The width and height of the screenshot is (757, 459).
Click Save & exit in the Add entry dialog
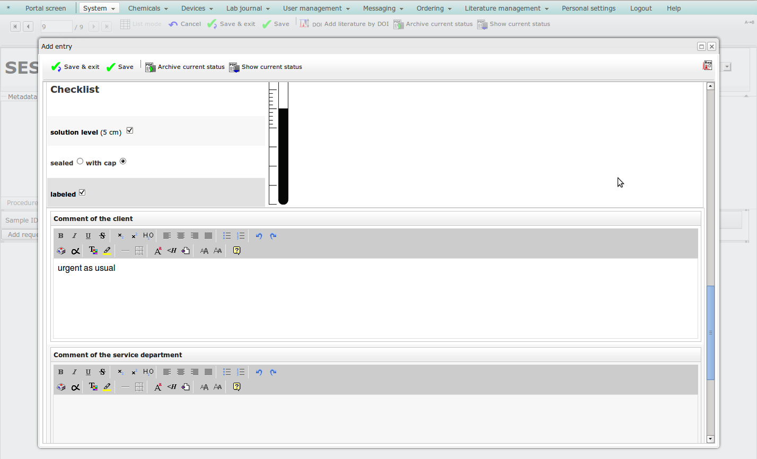coord(75,67)
